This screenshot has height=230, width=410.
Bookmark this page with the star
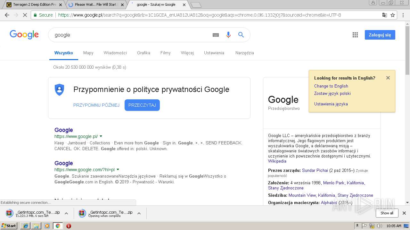[x=392, y=15]
